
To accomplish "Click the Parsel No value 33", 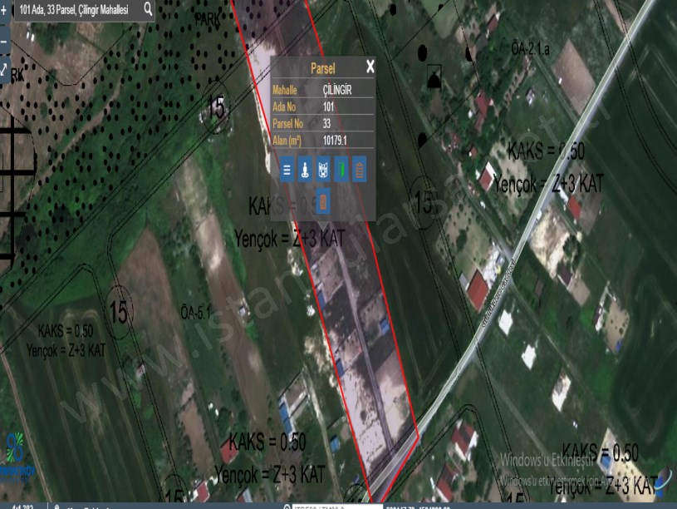I will [x=327, y=123].
